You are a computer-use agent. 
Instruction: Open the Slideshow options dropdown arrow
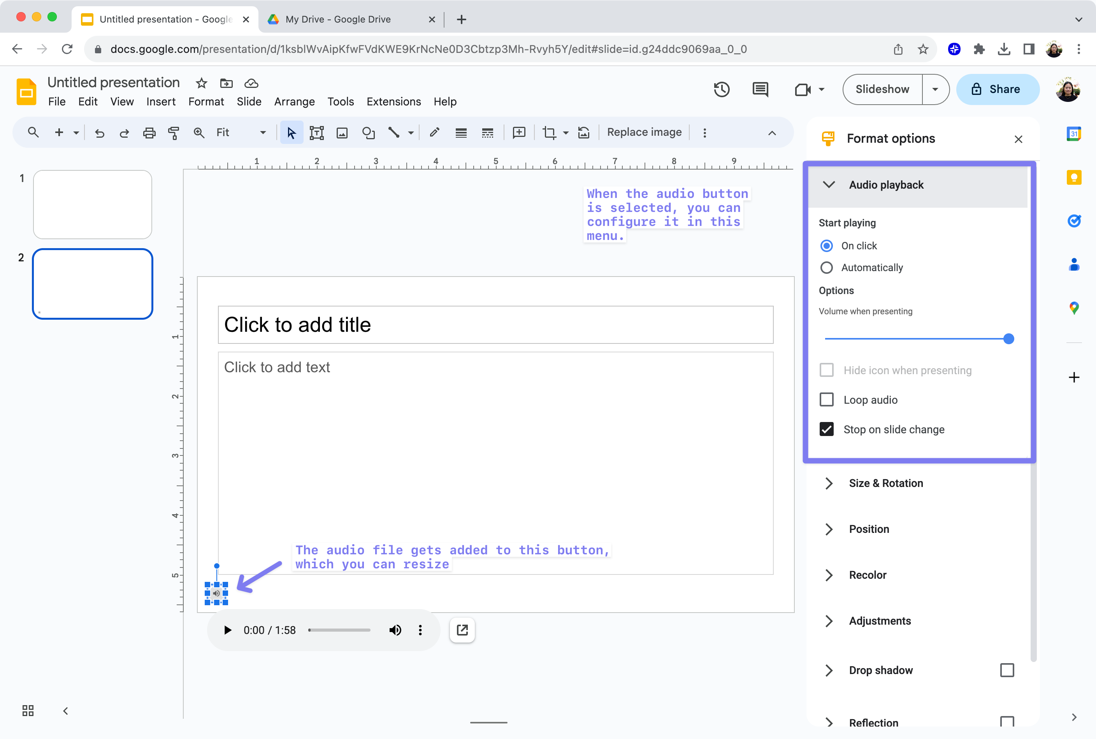pyautogui.click(x=935, y=89)
